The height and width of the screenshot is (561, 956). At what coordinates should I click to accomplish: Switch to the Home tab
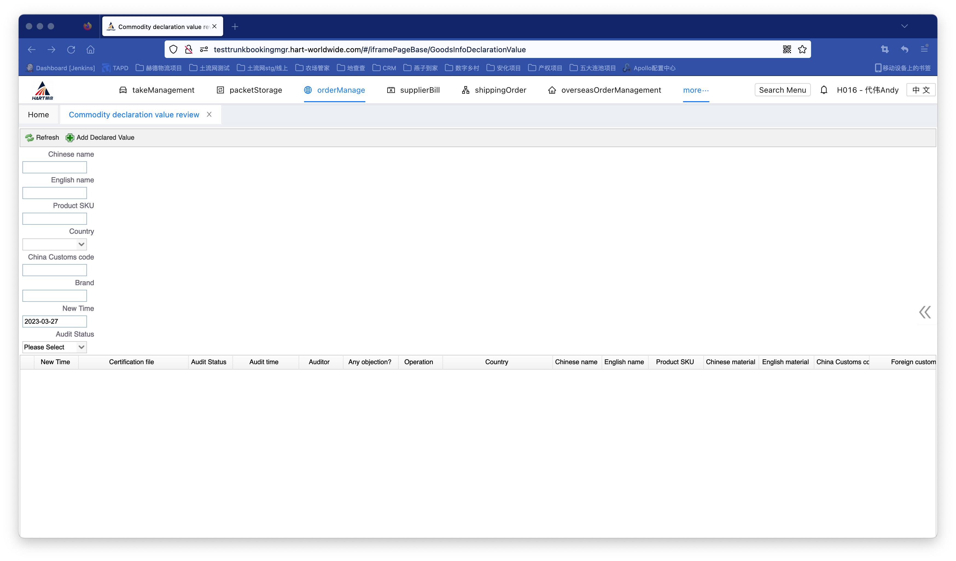pyautogui.click(x=38, y=115)
